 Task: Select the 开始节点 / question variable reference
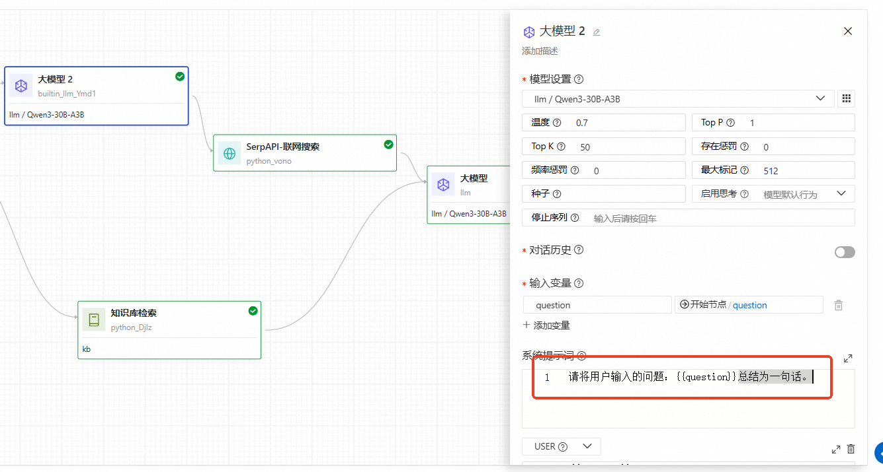pos(748,305)
